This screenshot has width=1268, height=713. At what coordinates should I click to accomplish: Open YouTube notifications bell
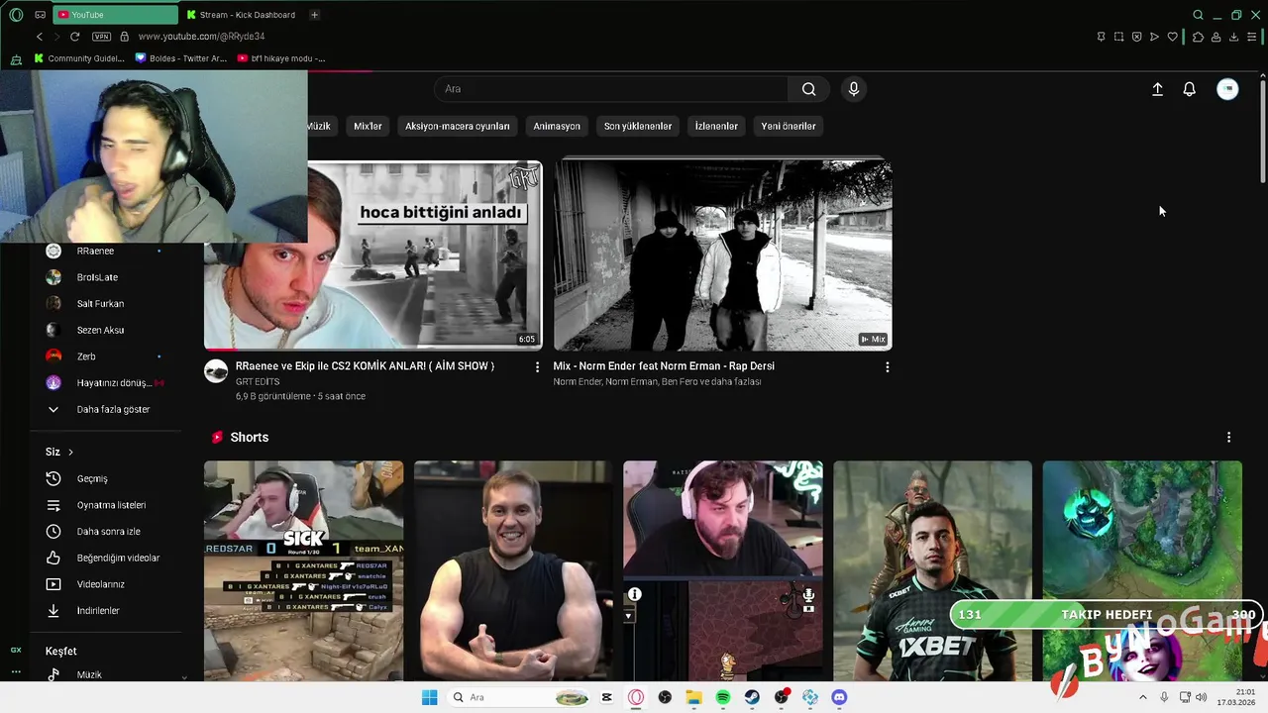click(1190, 89)
